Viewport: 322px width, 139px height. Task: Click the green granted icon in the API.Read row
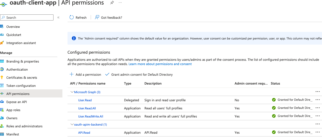(274, 132)
